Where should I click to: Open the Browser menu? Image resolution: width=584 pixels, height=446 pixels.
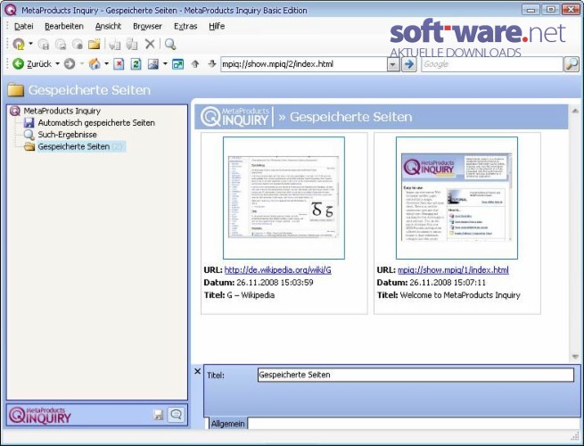[147, 26]
